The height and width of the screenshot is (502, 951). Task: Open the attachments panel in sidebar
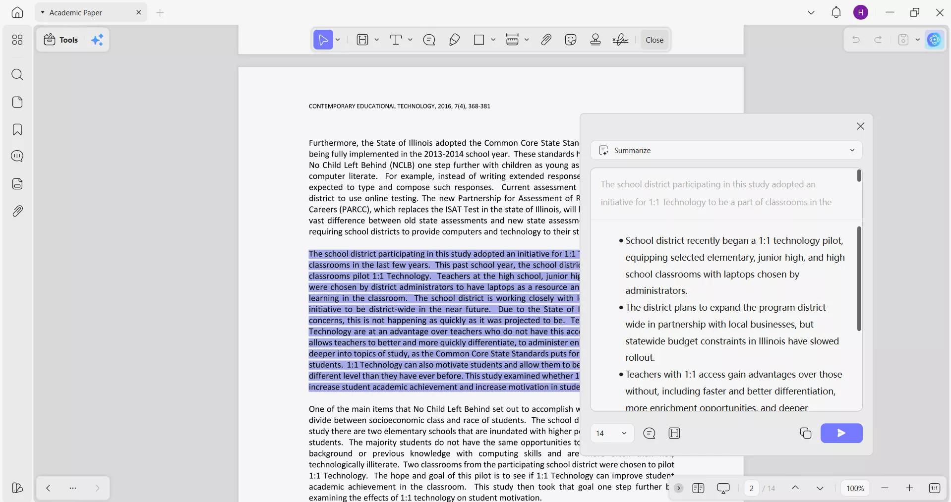pos(17,211)
